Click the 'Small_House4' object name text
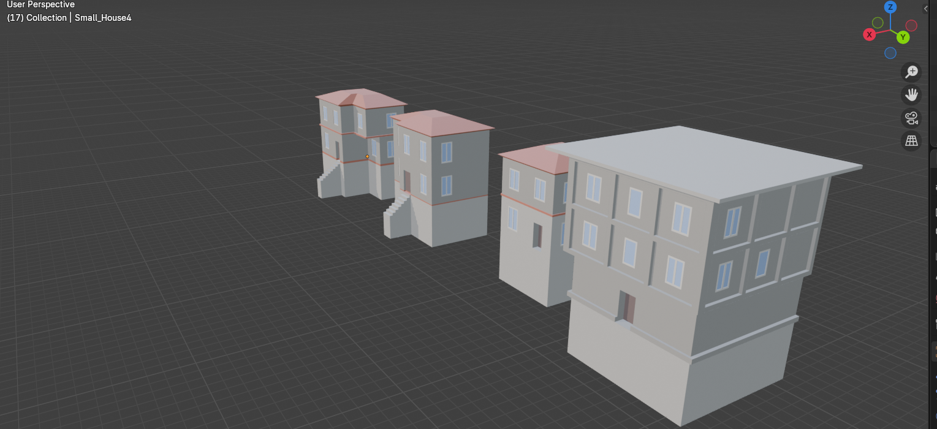This screenshot has height=429, width=937. (103, 18)
